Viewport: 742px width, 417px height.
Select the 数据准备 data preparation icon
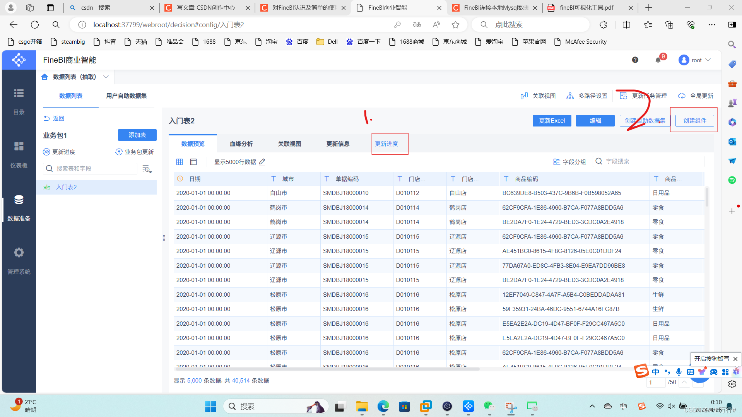coord(19,200)
